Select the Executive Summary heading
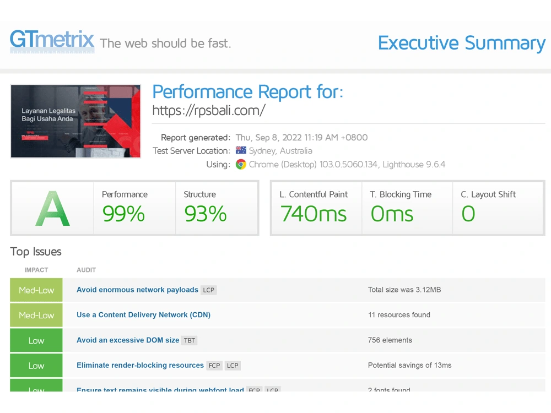The height and width of the screenshot is (413, 551). tap(461, 43)
